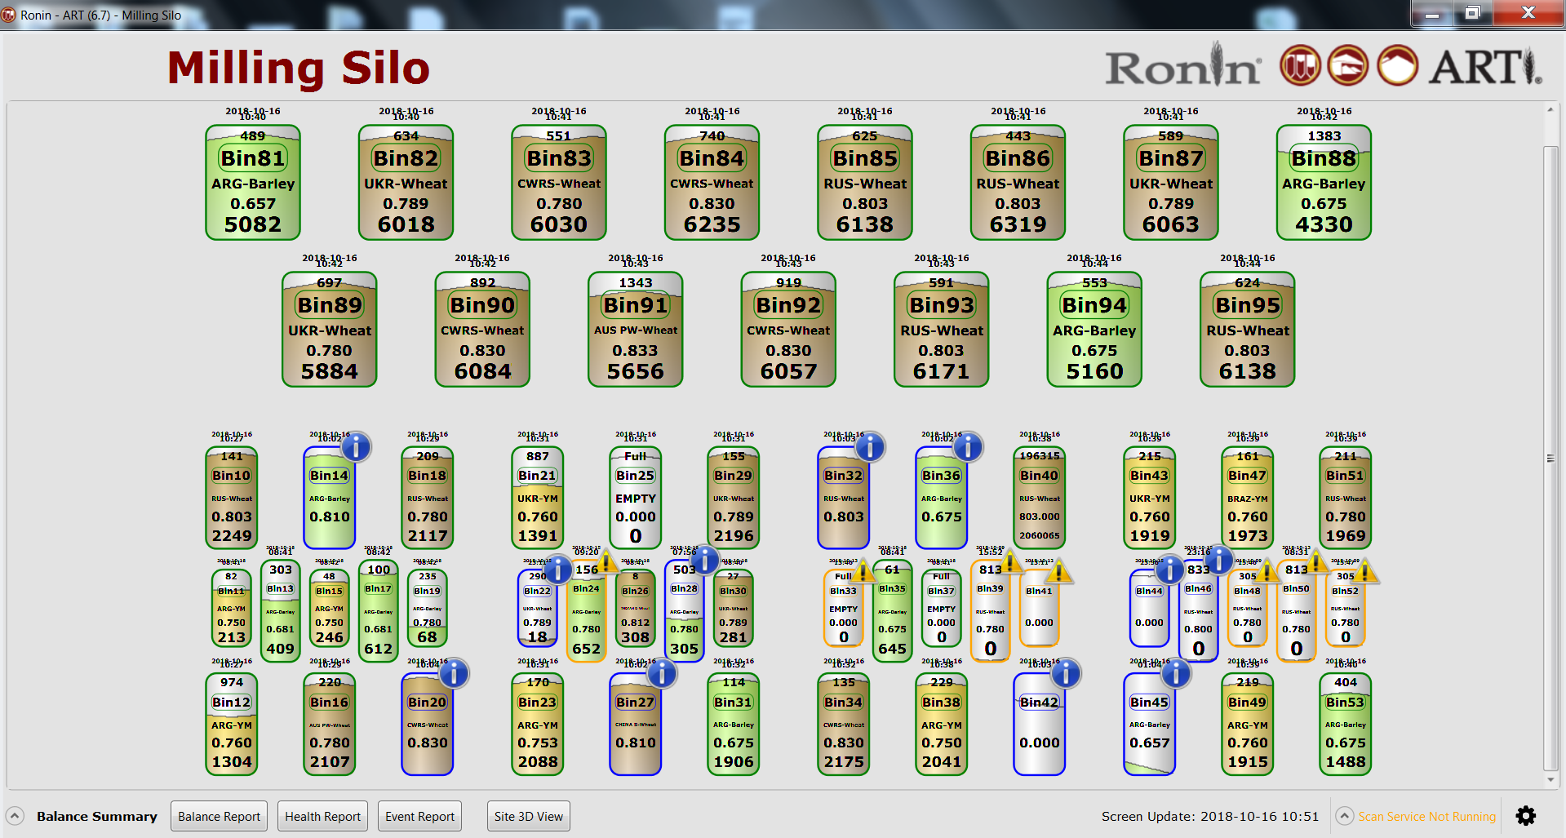1566x838 pixels.
Task: Select the Bin12 ARG-YM silo
Action: coord(232,724)
